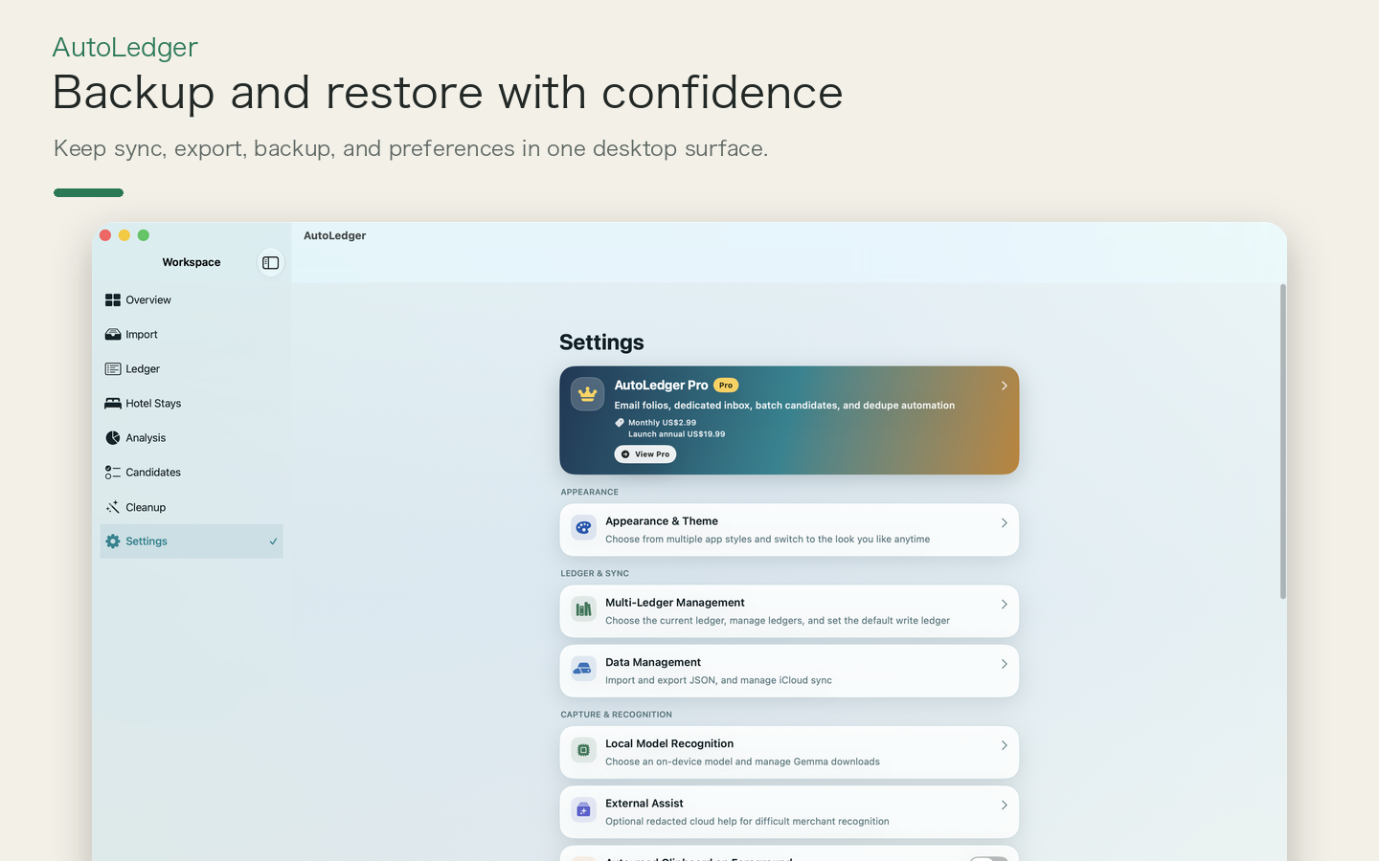Click the 'Choose the current ledger' description

point(778,621)
